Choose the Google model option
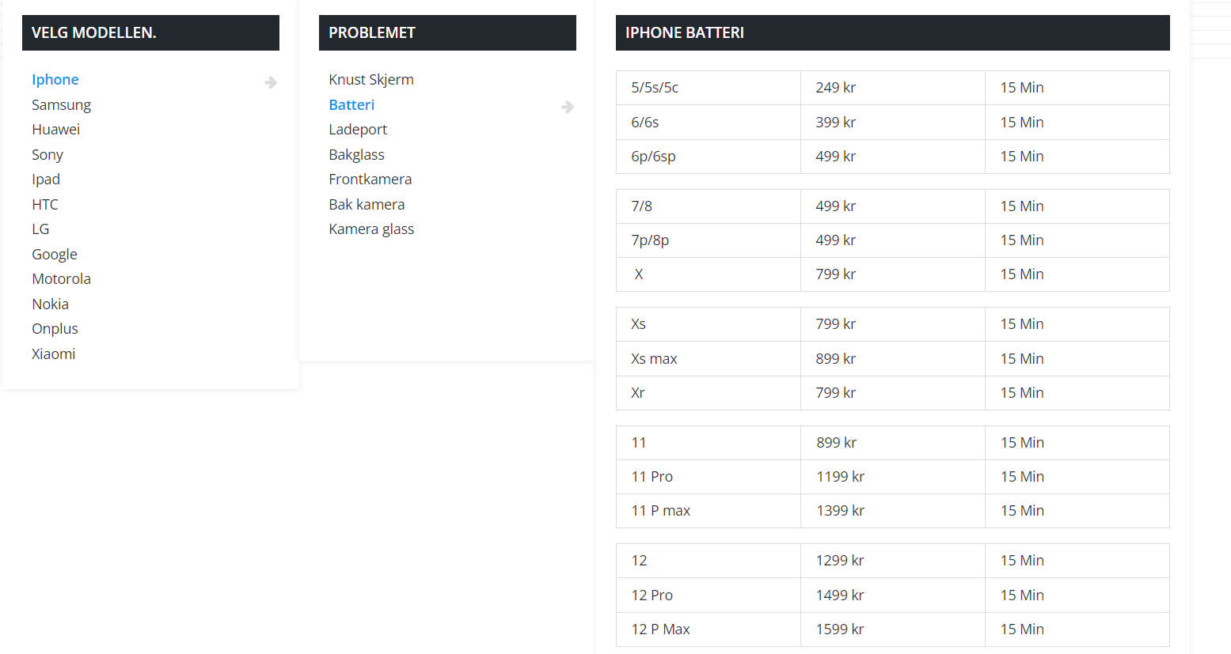This screenshot has height=654, width=1231. pyautogui.click(x=55, y=255)
